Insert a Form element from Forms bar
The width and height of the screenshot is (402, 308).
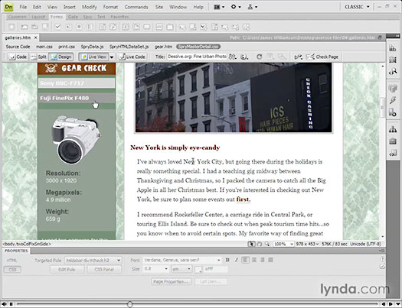[x=11, y=27]
